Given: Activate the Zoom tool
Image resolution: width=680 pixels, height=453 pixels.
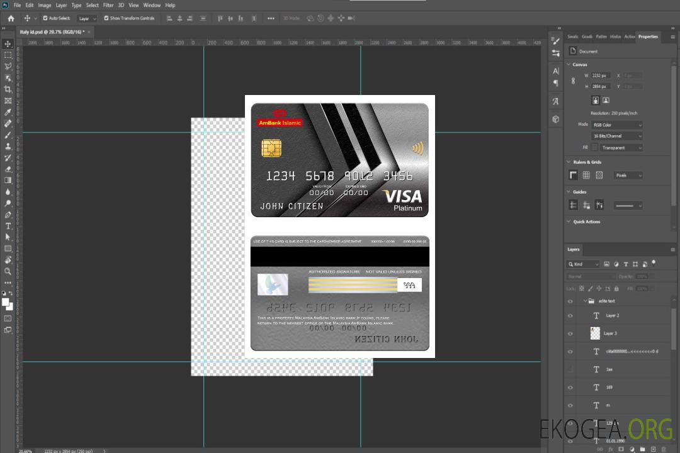Looking at the screenshot, I should tap(8, 271).
